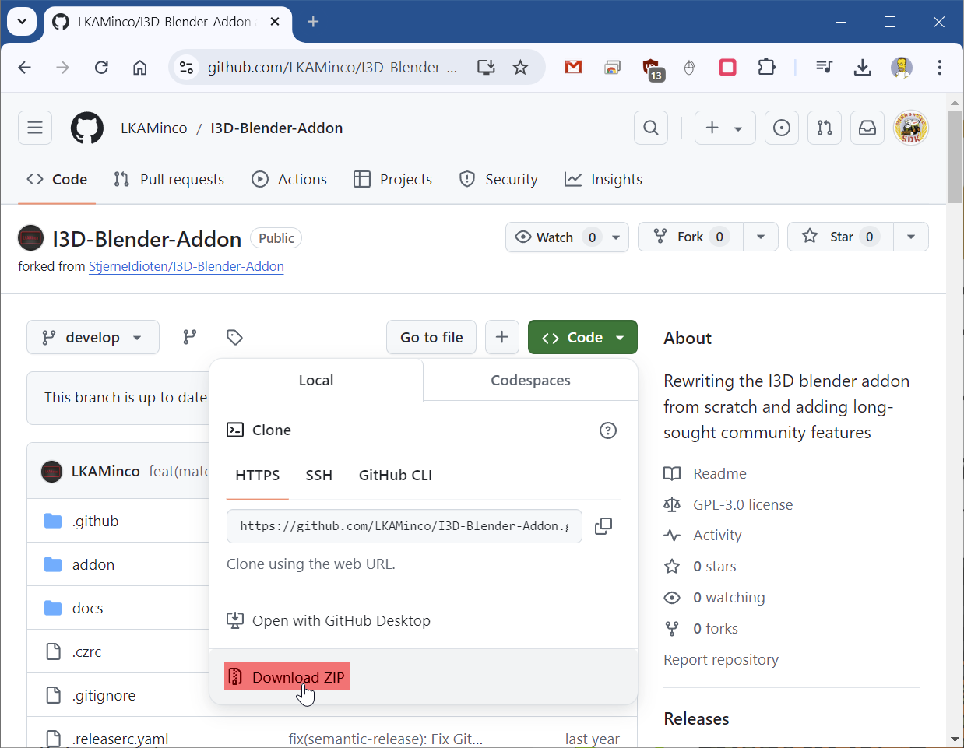Copy the clone URL to clipboard

coord(603,526)
